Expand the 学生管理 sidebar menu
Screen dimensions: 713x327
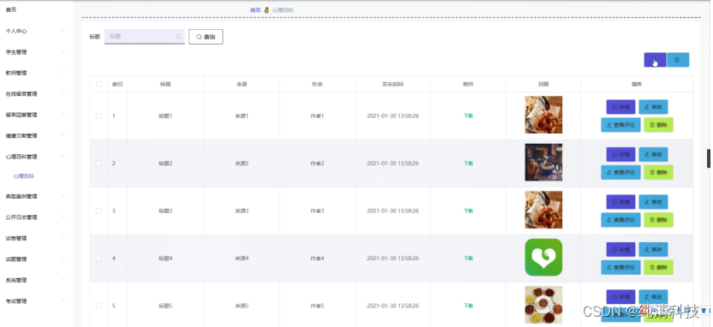(35, 51)
